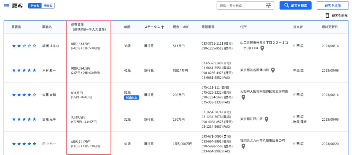The image size is (352, 155).
Task: Click age 38歳 cell
Action: (x=127, y=46)
